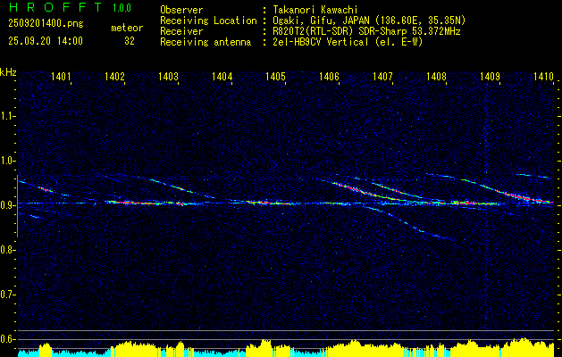This screenshot has height=357, width=562.
Task: Click the 0.6 kHz axis label
Action: click(7, 339)
